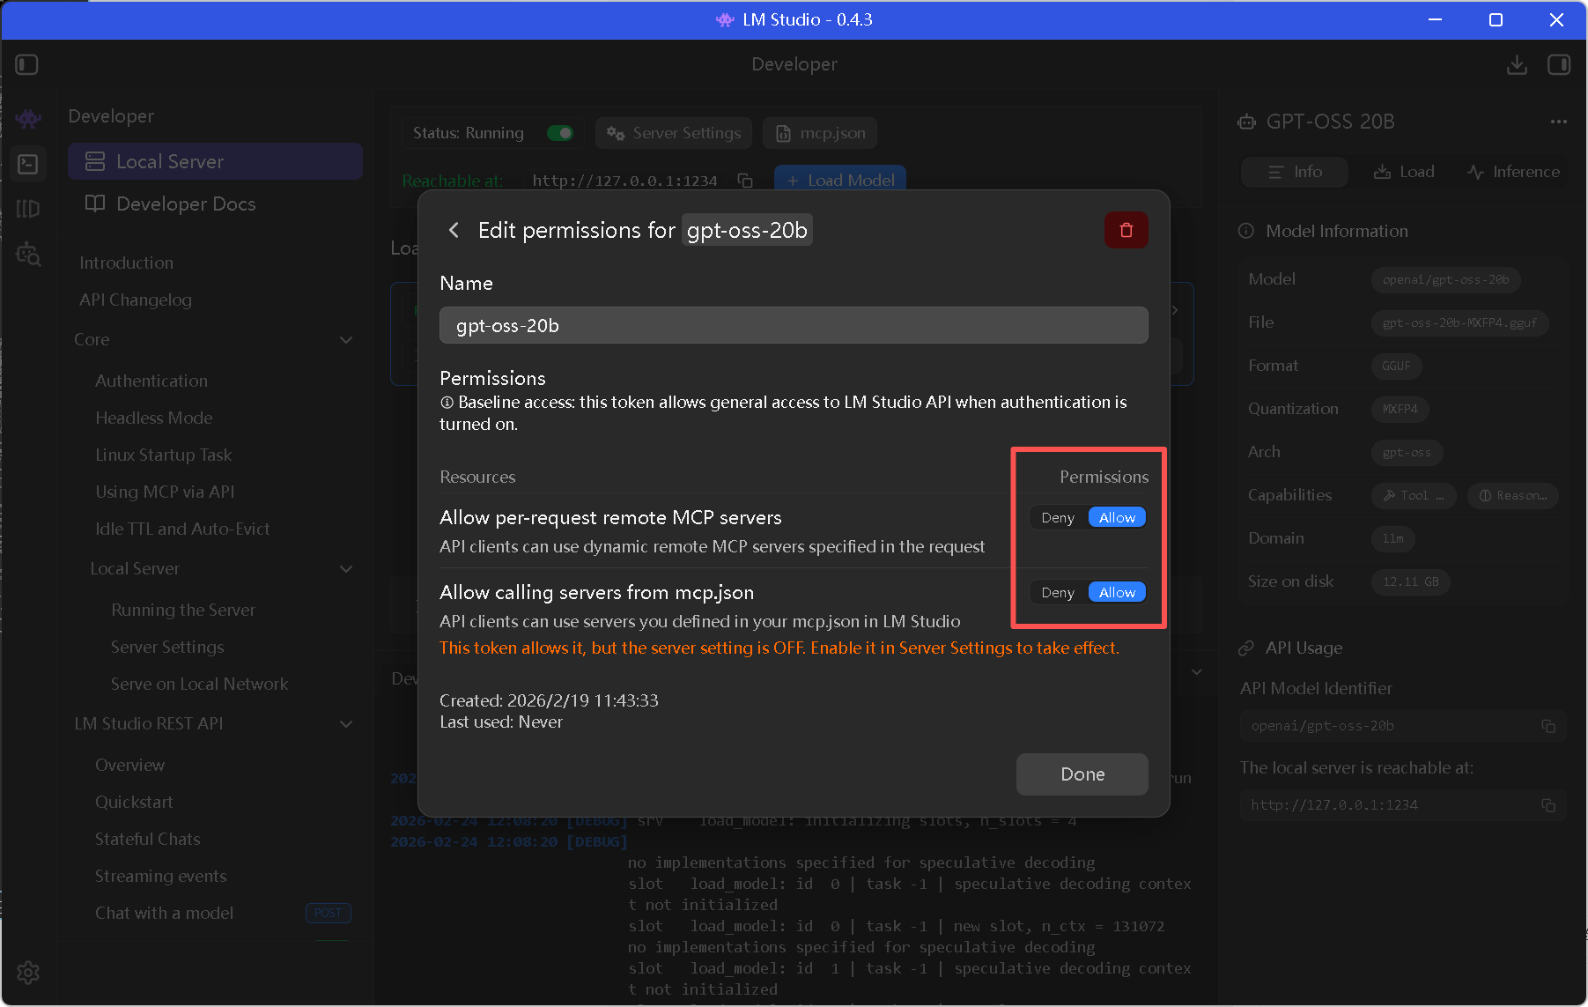Click the Done button
Screen dimensions: 1588x1007
(x=1082, y=774)
